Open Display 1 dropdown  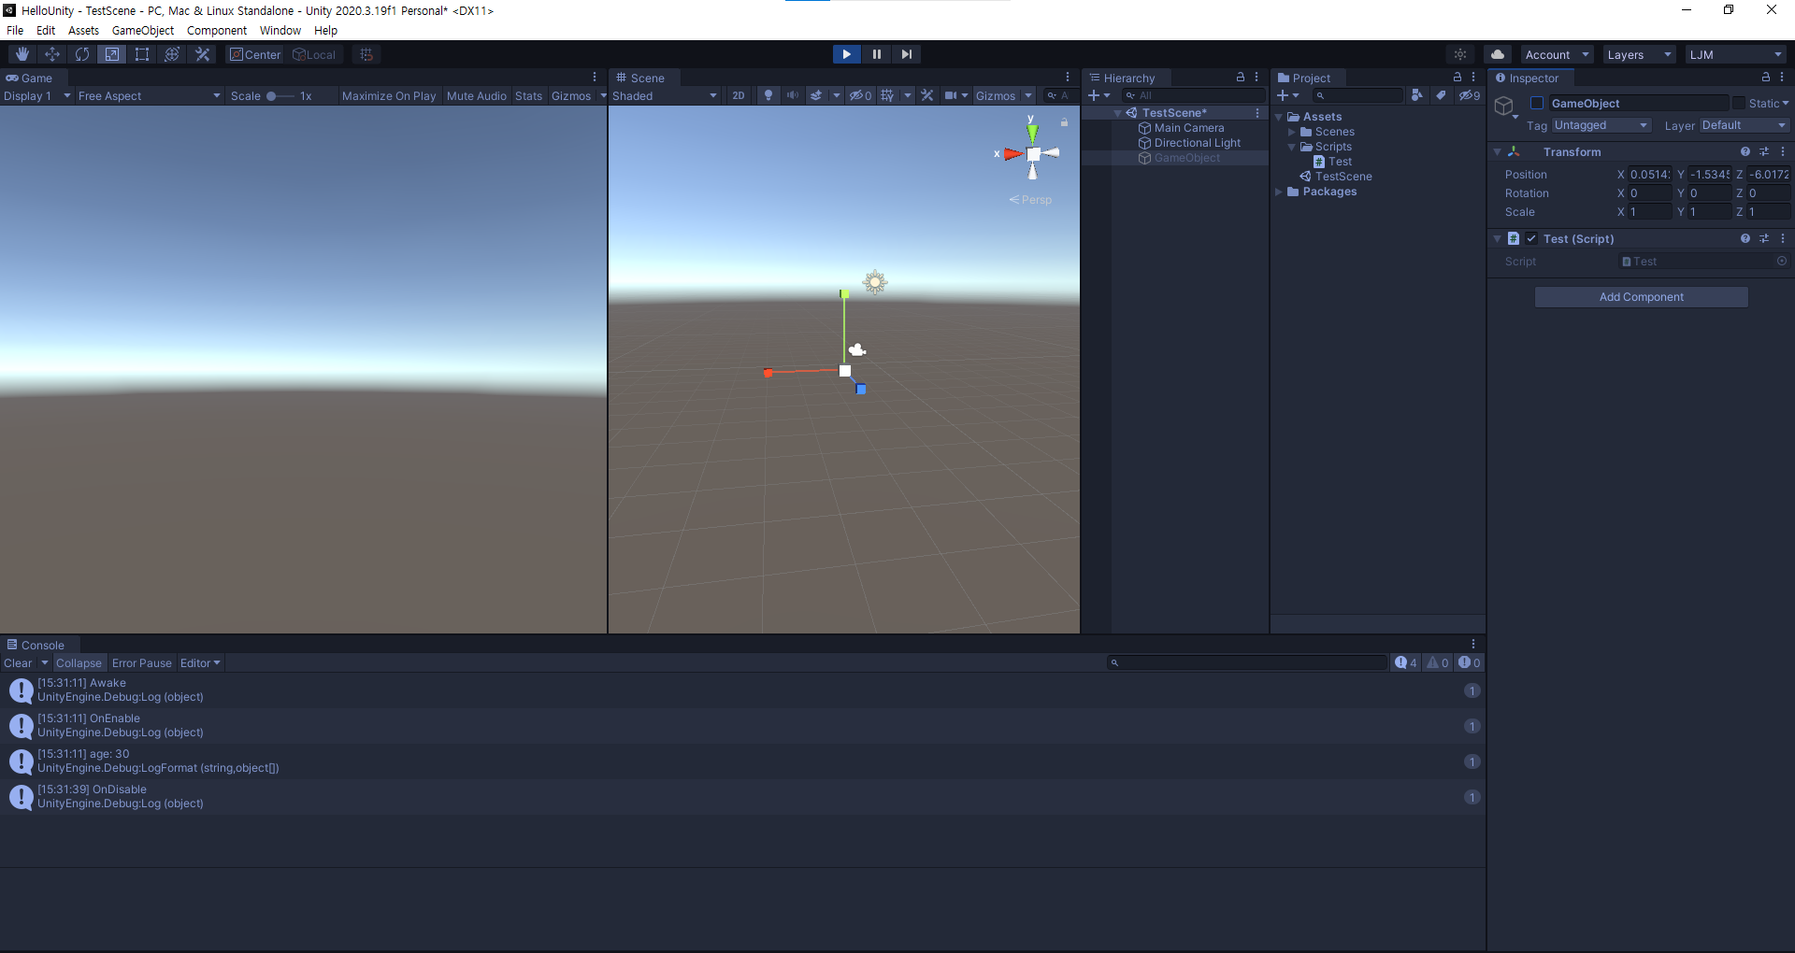[x=37, y=95]
